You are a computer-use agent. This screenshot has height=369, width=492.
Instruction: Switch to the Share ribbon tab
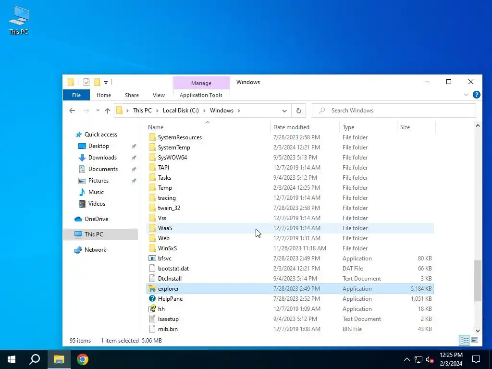[132, 95]
